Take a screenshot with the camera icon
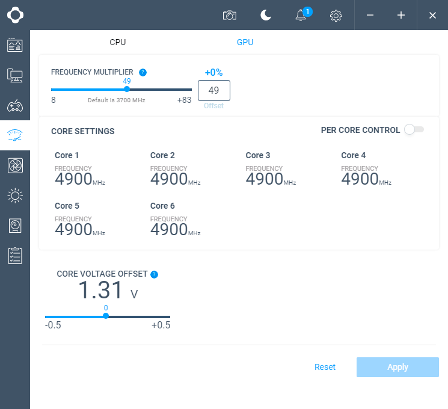Screen dimensions: 448x409 [x=229, y=15]
